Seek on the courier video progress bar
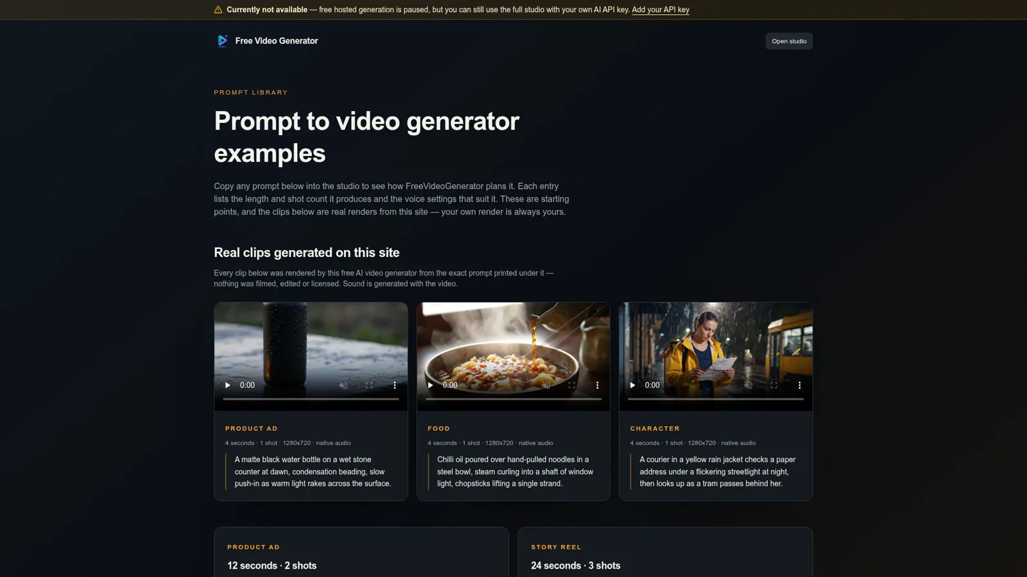 click(716, 399)
